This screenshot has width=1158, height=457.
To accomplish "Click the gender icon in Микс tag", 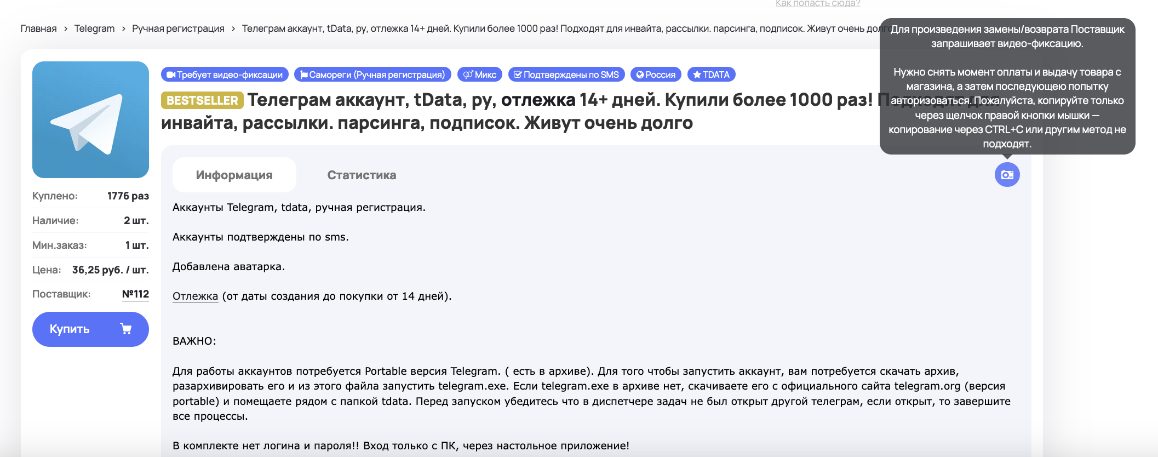I will (x=468, y=75).
